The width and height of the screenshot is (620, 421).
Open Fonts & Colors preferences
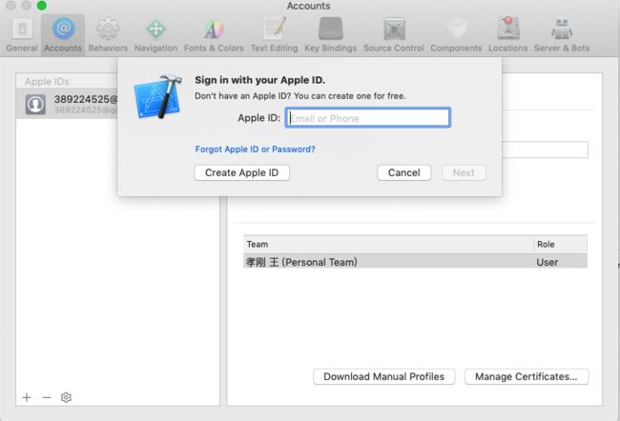(214, 35)
